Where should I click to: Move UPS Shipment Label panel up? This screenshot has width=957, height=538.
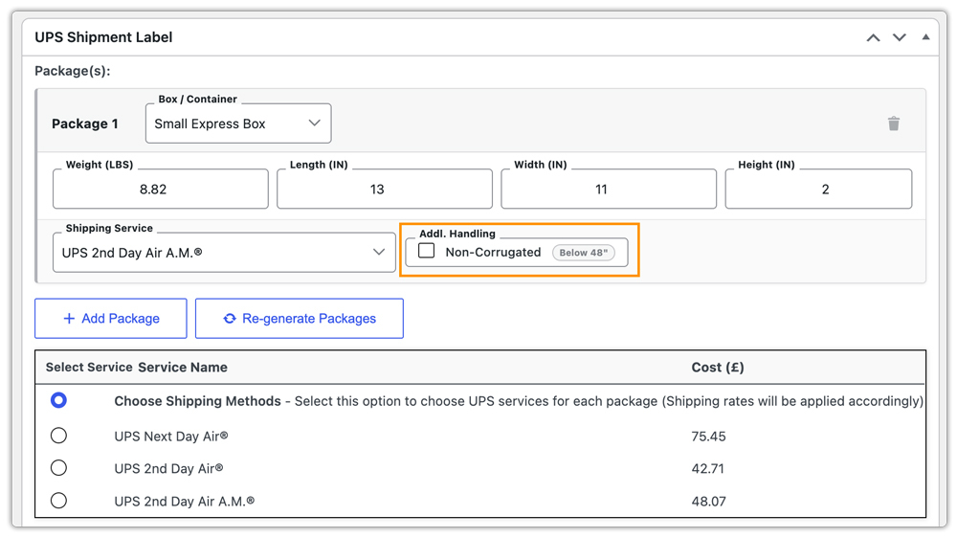pos(874,38)
